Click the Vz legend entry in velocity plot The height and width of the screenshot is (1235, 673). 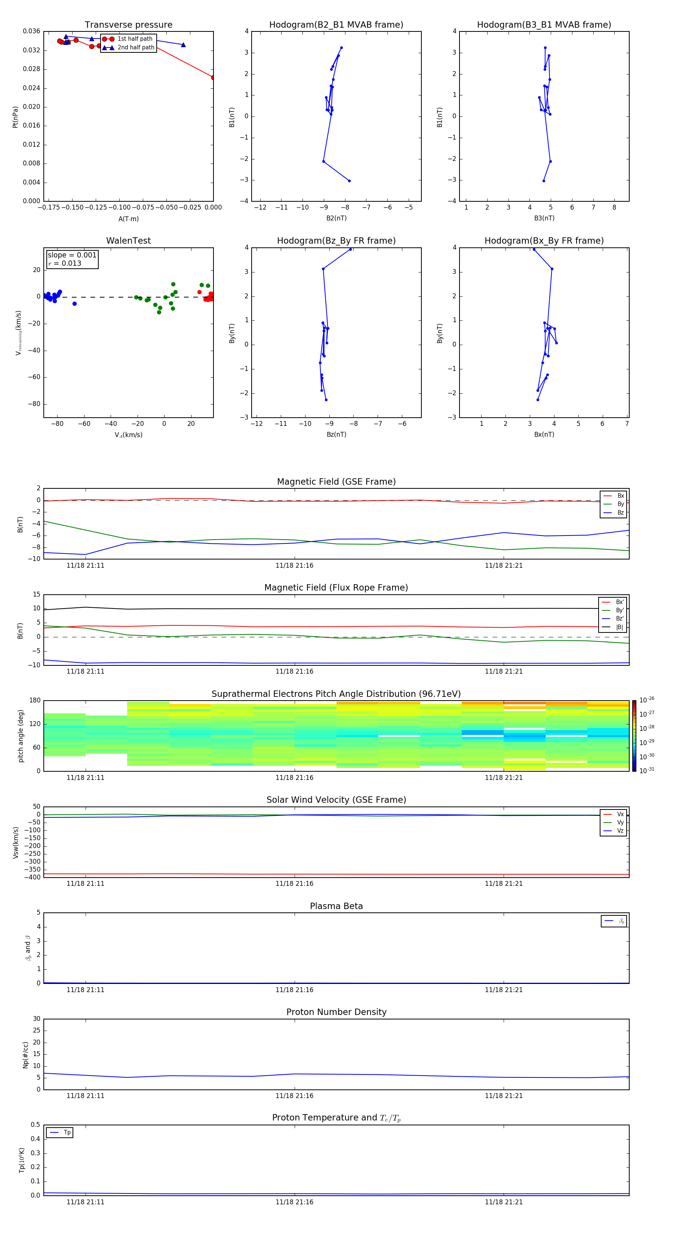click(614, 831)
